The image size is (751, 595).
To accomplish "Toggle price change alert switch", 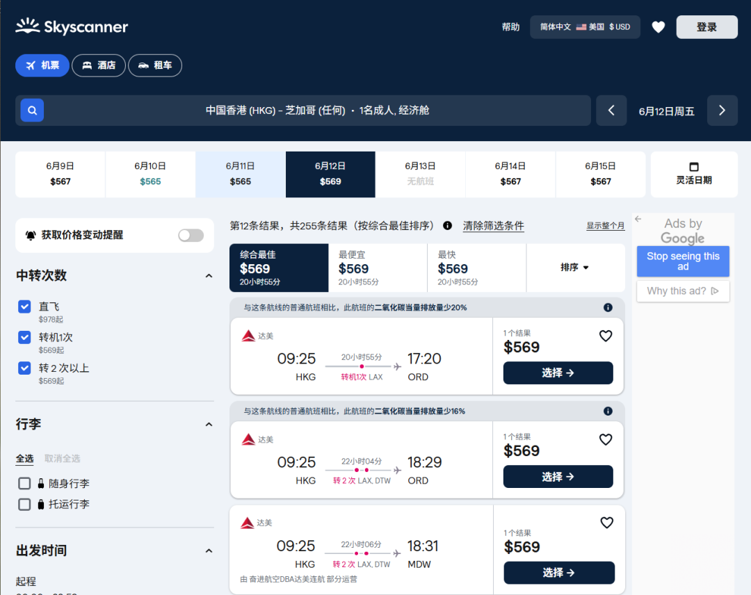I will tap(191, 236).
